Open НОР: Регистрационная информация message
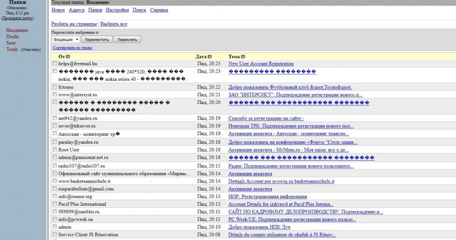The height and width of the screenshot is (240, 456). pos(268,197)
